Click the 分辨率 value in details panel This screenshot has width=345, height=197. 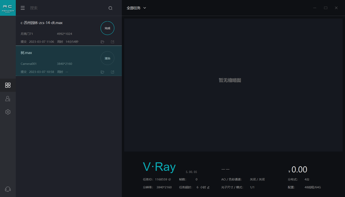[x=164, y=187]
